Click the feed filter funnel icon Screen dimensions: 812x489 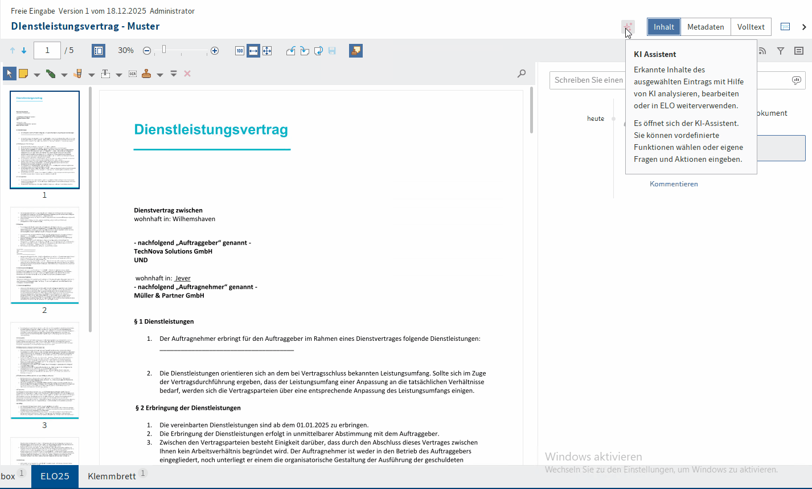pyautogui.click(x=781, y=51)
